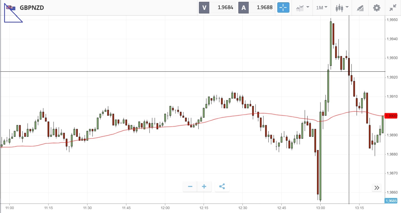This screenshot has width=401, height=213.
Task: Click the collapse chart arrows icon
Action: pos(393,8)
